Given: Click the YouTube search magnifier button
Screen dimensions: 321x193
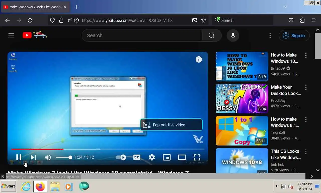Looking at the screenshot, I should coord(212,35).
